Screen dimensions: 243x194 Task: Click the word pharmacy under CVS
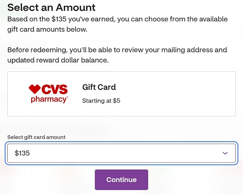click(49, 99)
